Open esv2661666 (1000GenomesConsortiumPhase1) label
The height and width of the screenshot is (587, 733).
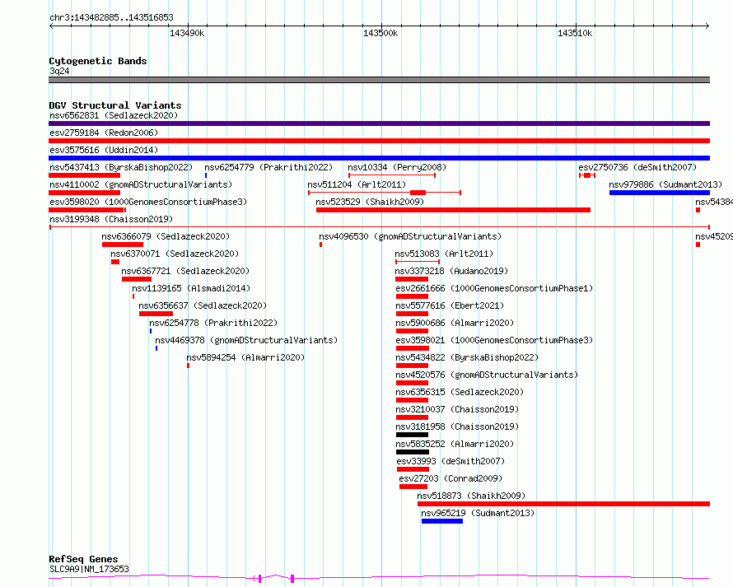point(494,288)
